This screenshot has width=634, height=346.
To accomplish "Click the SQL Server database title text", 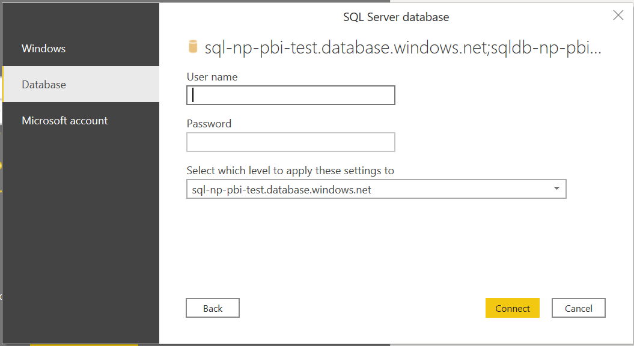I will pos(396,17).
